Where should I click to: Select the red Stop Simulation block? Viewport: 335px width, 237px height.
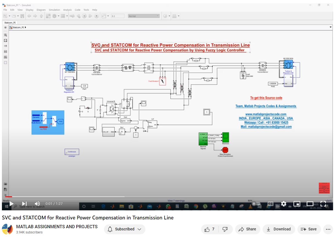pos(225,150)
